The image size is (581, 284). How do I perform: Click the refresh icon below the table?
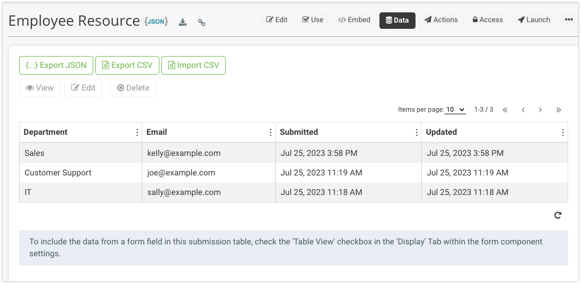557,215
